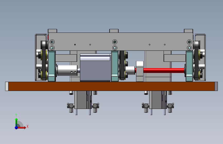Image resolution: width=223 pixels, height=144 pixels.
Task: Click the lower center screw on the crossbeam
Action: click(115, 48)
